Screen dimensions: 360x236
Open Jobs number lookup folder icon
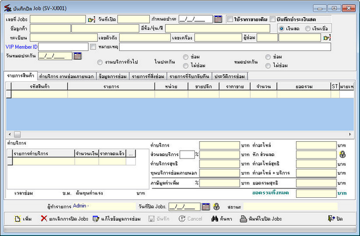(92, 20)
